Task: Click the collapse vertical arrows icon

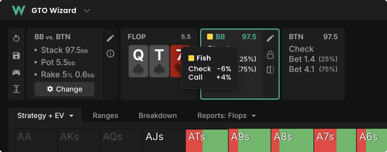Action: click(16, 89)
